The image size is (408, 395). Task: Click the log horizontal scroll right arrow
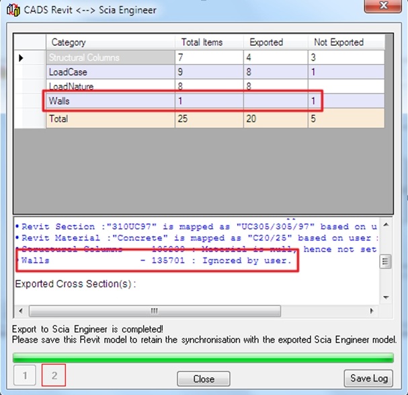click(372, 311)
